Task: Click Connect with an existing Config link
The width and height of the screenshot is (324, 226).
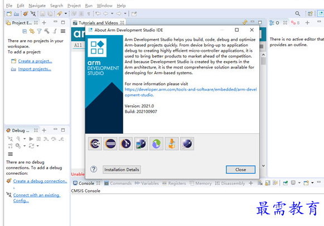Action: (x=37, y=198)
